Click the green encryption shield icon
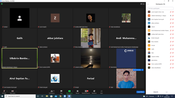 coord(2,4)
